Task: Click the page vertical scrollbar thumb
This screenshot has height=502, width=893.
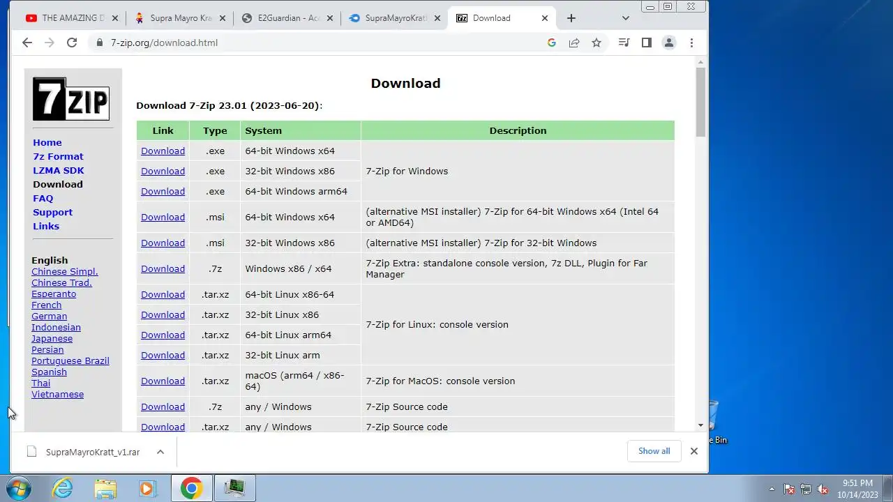Action: tap(700, 102)
